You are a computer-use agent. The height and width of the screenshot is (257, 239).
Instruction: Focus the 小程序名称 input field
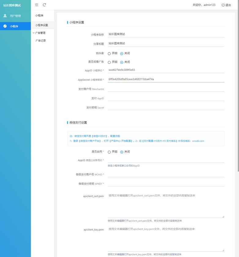click(166, 34)
